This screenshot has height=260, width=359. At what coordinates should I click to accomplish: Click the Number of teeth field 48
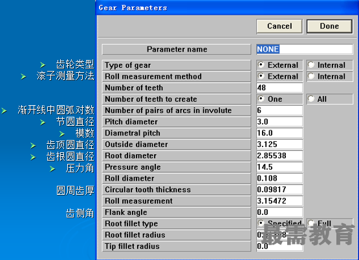tap(279, 88)
